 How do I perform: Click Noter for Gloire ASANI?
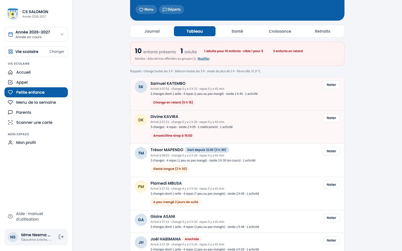point(331,218)
